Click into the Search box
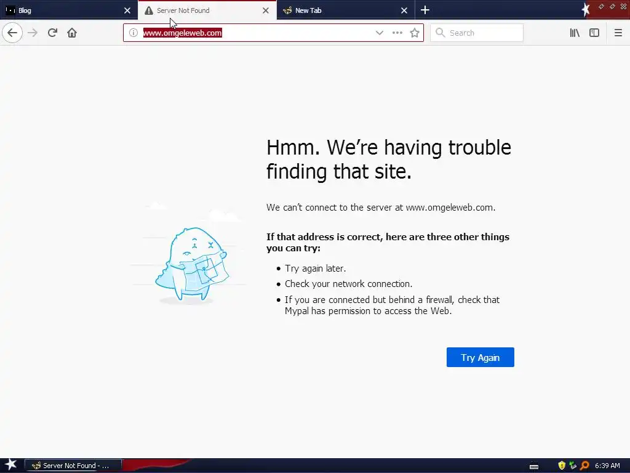 pyautogui.click(x=477, y=33)
